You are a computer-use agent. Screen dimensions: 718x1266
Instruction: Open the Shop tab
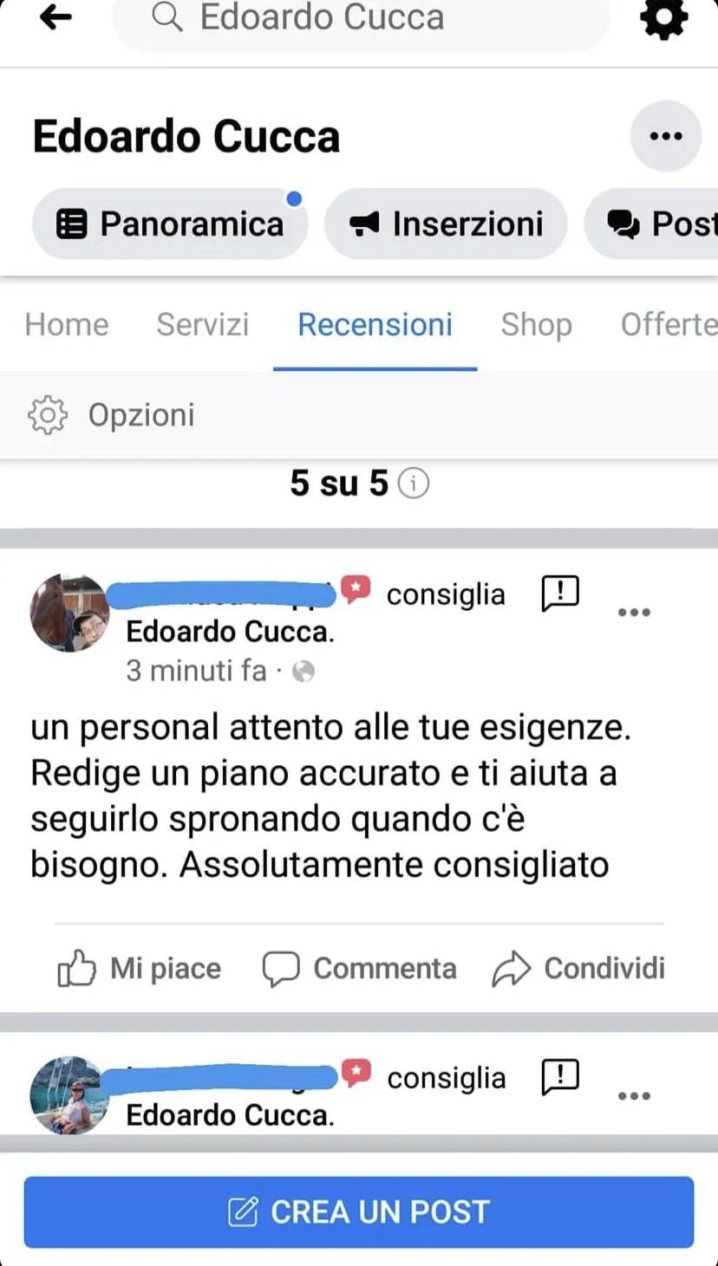(536, 324)
